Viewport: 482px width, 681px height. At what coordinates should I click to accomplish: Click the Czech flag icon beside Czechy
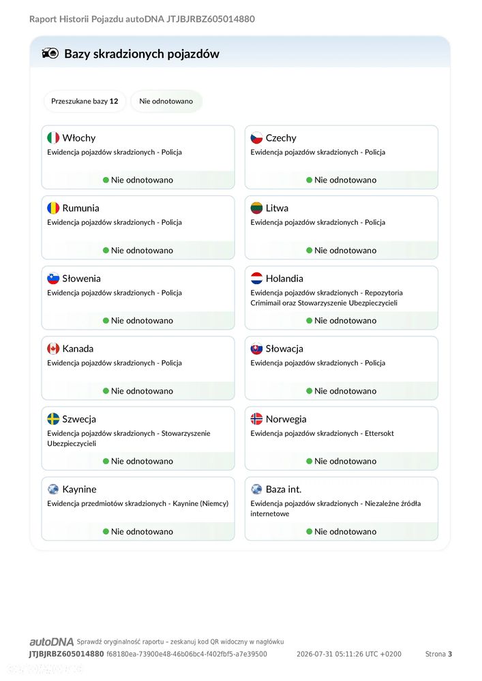pos(256,138)
